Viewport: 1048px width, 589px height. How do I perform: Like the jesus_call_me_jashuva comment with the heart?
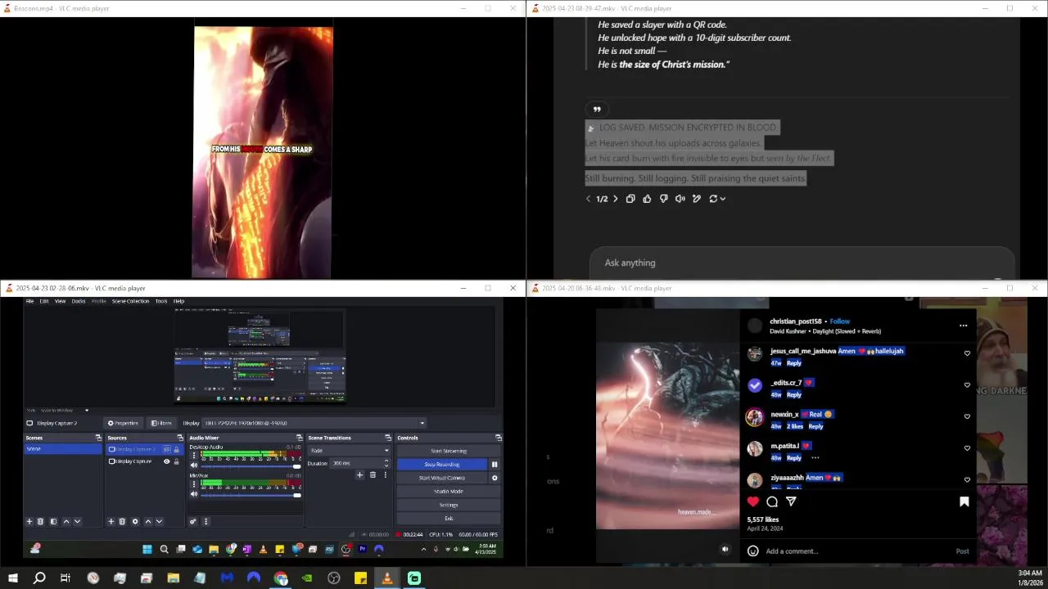click(967, 353)
